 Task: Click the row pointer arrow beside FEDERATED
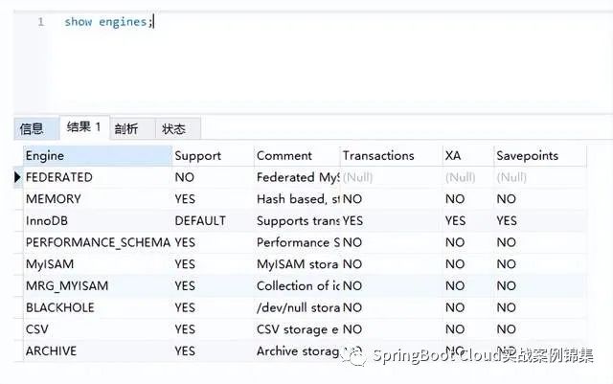click(17, 177)
